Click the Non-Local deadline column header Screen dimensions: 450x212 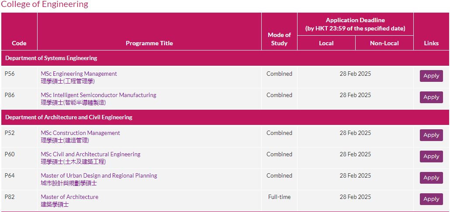tap(384, 43)
